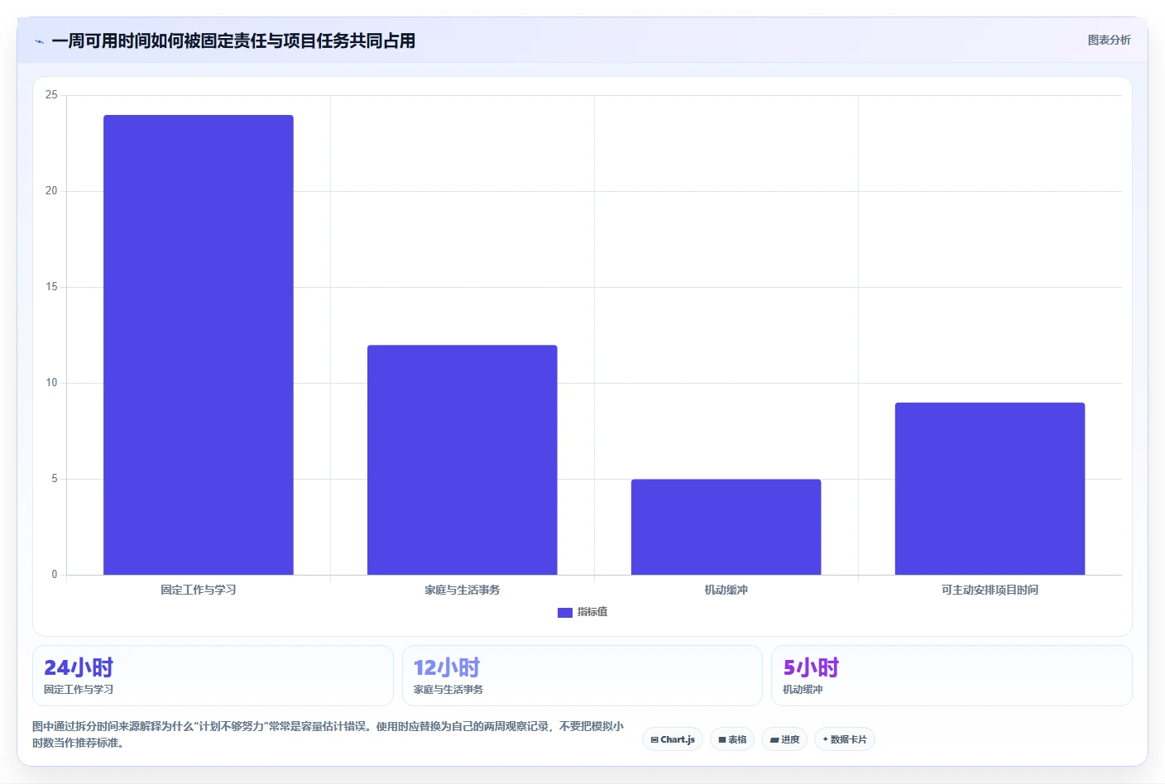Click the 指标值 legend label
The width and height of the screenshot is (1165, 784).
click(x=592, y=612)
